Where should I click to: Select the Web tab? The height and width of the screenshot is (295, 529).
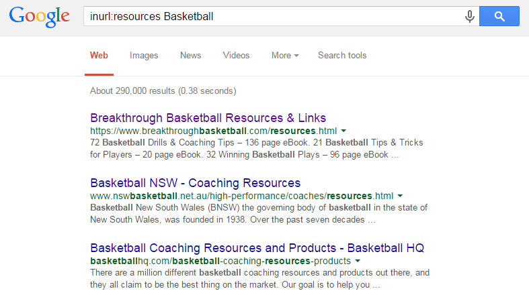(99, 55)
